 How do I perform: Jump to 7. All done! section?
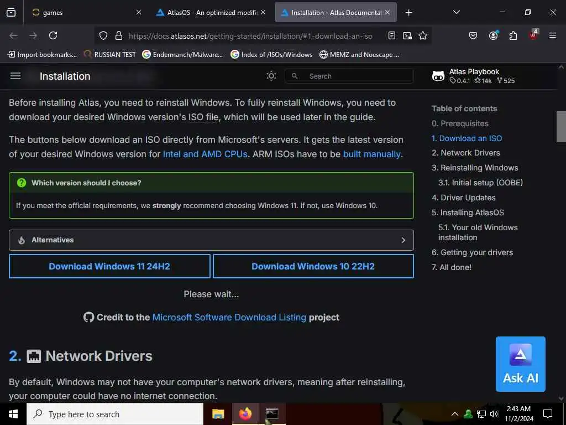pyautogui.click(x=452, y=267)
